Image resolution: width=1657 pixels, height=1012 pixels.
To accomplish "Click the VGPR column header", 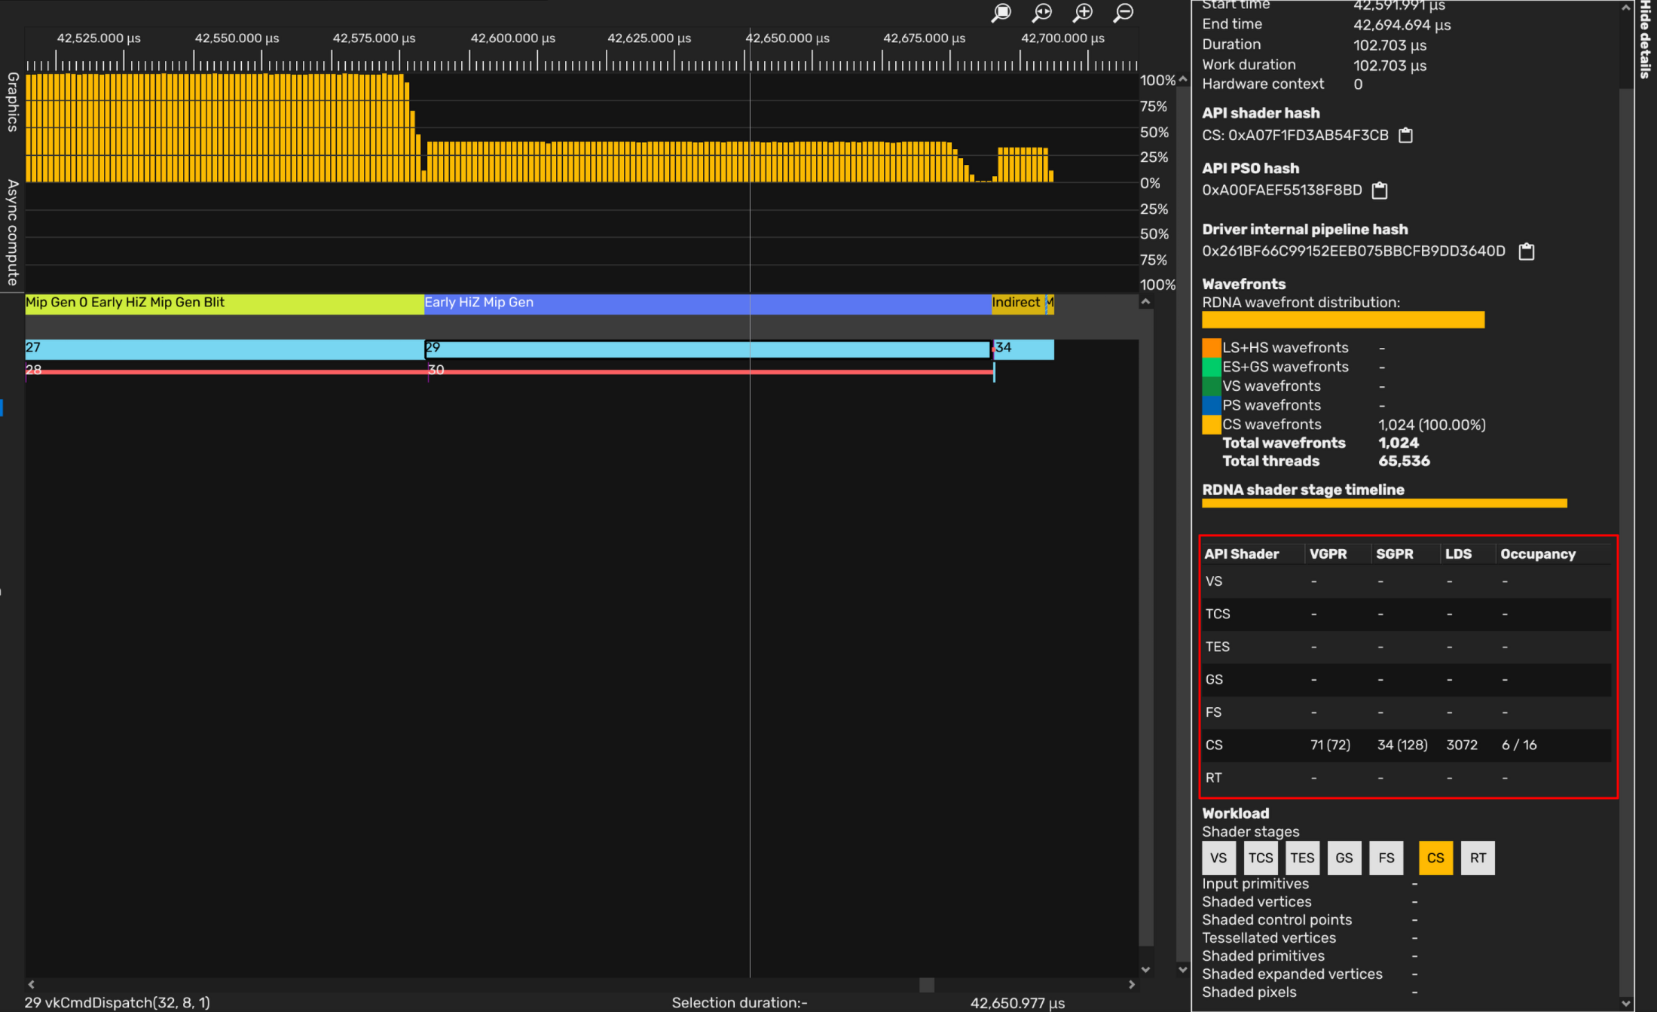I will (1328, 554).
